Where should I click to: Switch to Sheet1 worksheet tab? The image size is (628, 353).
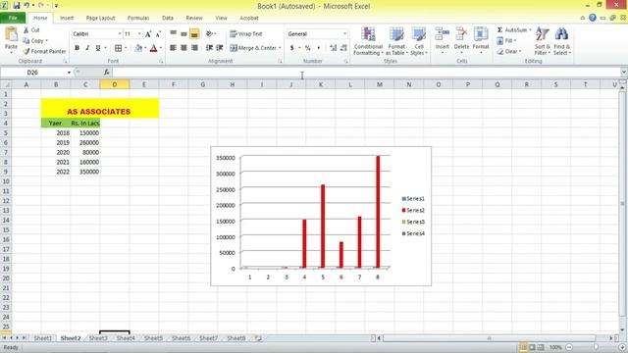pyautogui.click(x=43, y=338)
